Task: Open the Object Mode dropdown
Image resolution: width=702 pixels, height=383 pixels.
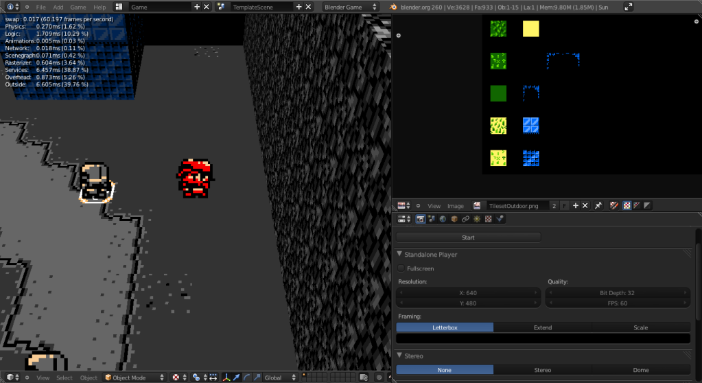Action: click(134, 378)
